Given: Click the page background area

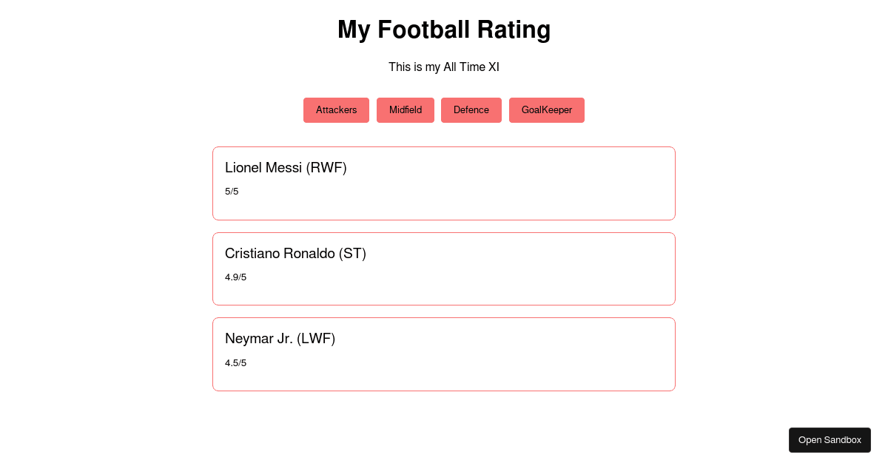Looking at the screenshot, I should [x=89, y=296].
